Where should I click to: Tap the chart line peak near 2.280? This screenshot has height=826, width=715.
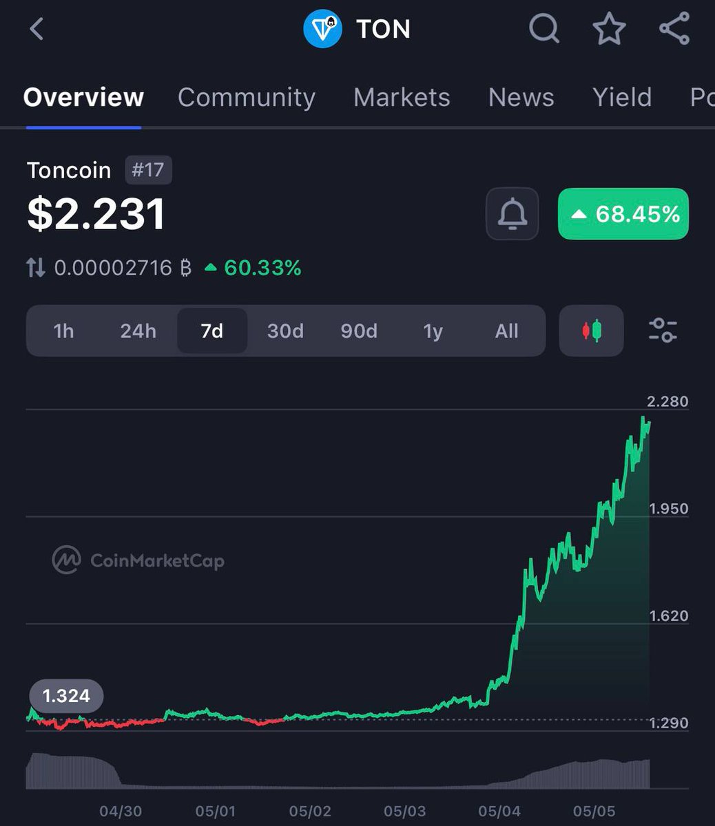(643, 419)
